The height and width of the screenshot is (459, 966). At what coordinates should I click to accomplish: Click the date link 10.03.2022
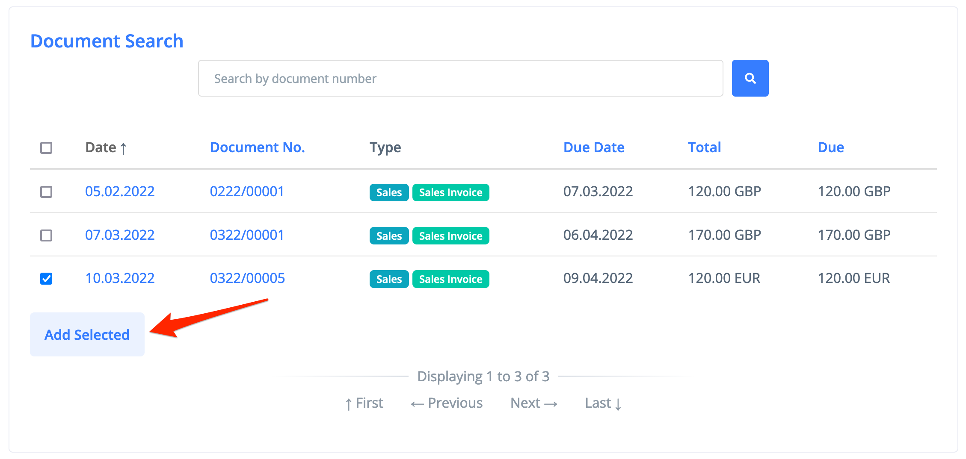[120, 278]
